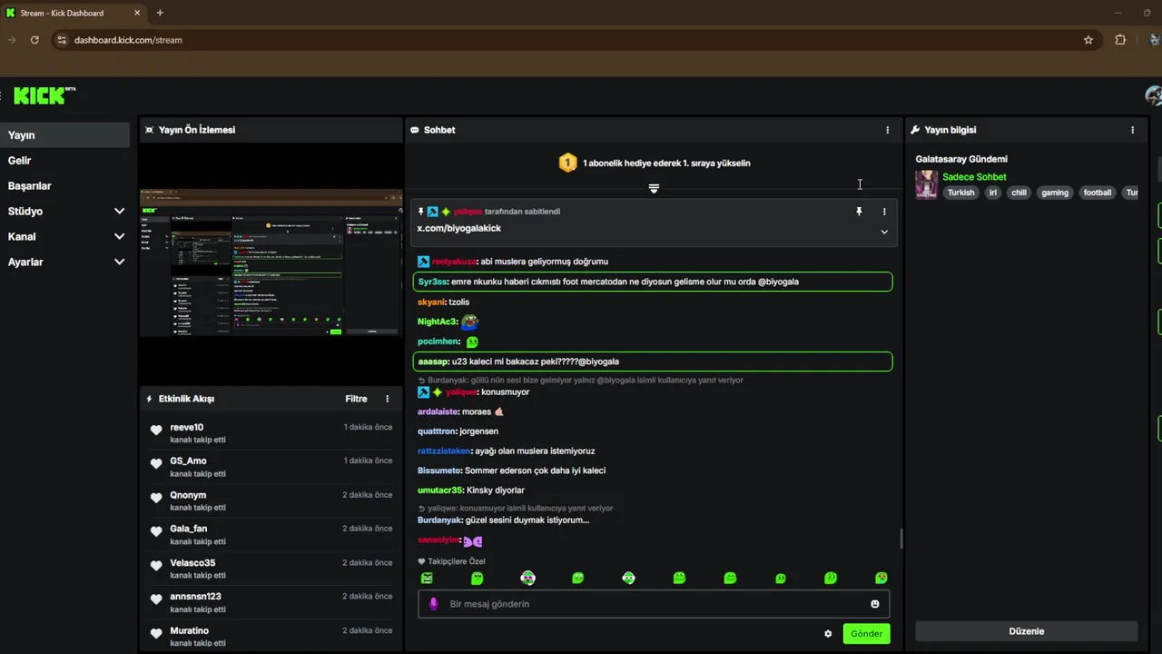Insert the sixth smiling green emote
The image size is (1162, 654).
coord(679,578)
